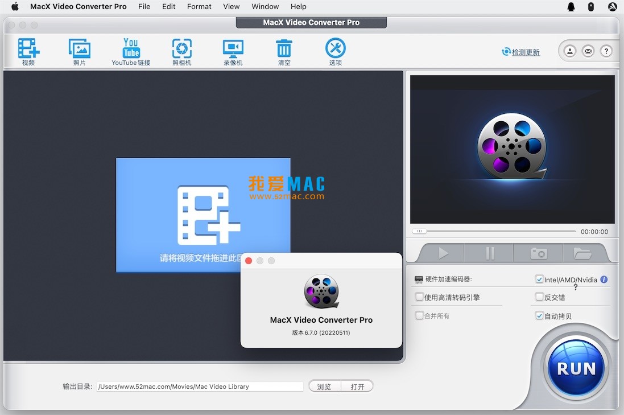This screenshot has height=415, width=624.
Task: Open the View menu
Action: point(231,6)
